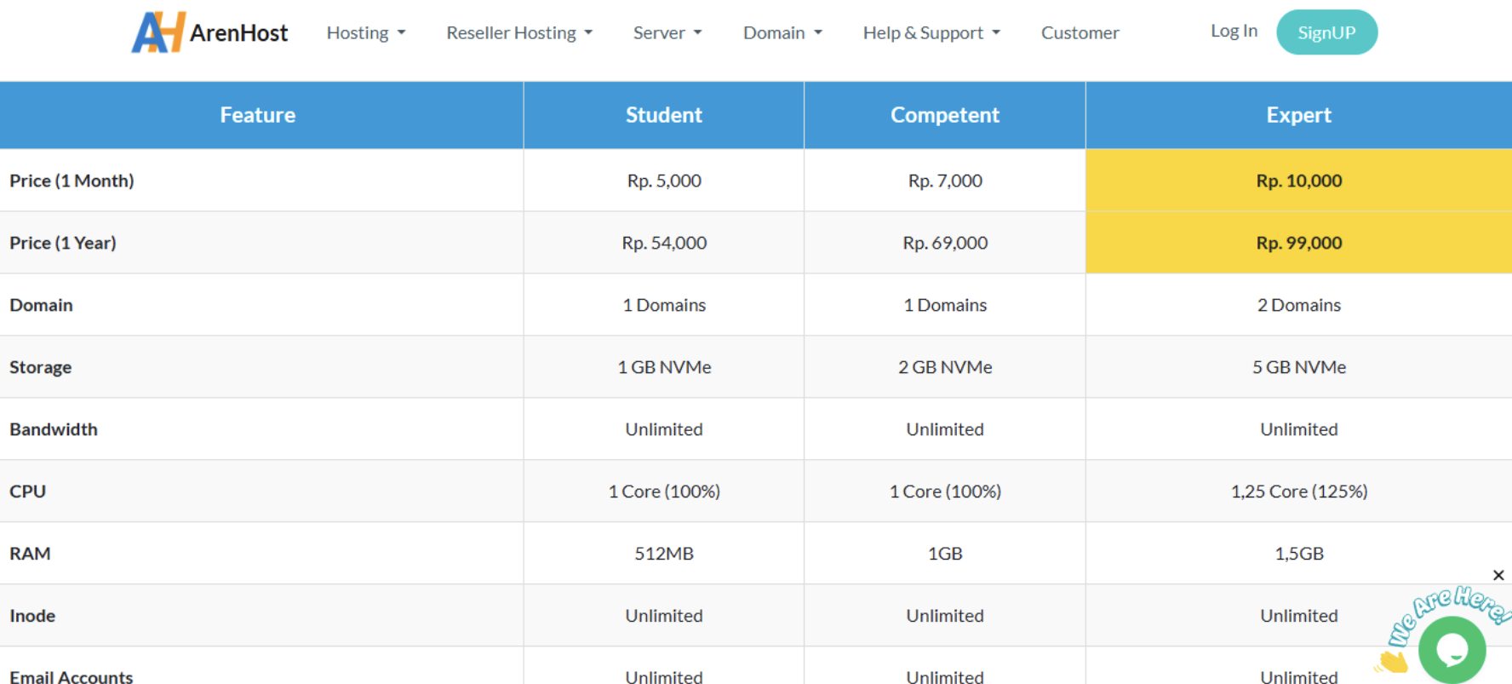Click the Feature column header
Image resolution: width=1512 pixels, height=684 pixels.
[x=258, y=115]
